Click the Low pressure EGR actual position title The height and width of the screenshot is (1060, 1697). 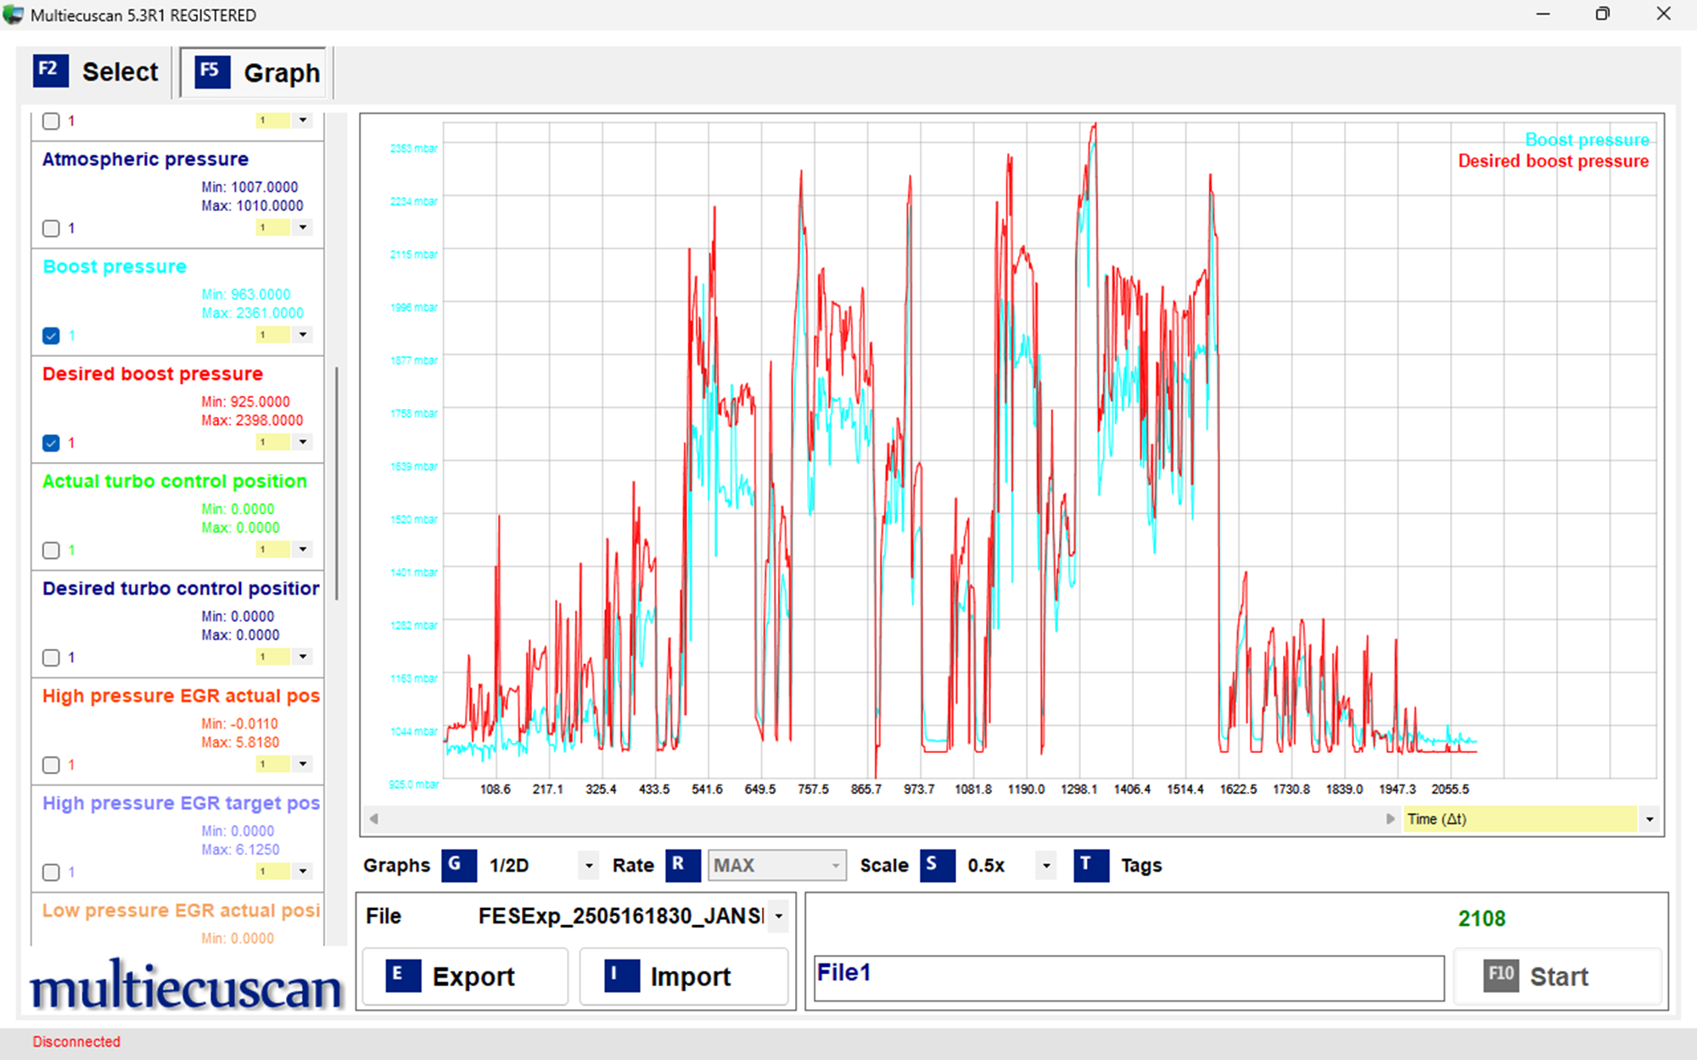point(181,911)
